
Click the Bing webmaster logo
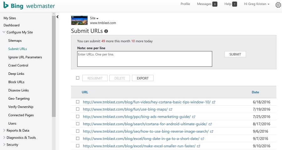click(29, 6)
